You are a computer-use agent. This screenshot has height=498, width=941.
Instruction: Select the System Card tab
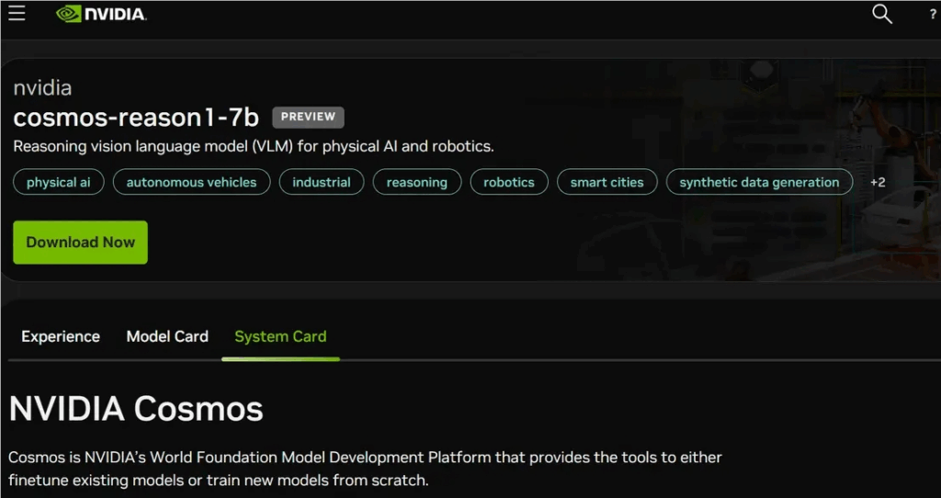(x=280, y=336)
